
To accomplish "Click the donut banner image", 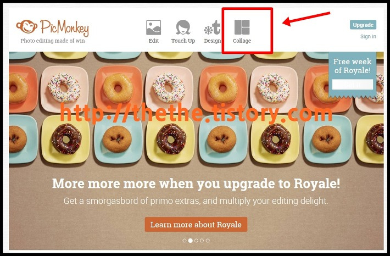I will click(196, 151).
